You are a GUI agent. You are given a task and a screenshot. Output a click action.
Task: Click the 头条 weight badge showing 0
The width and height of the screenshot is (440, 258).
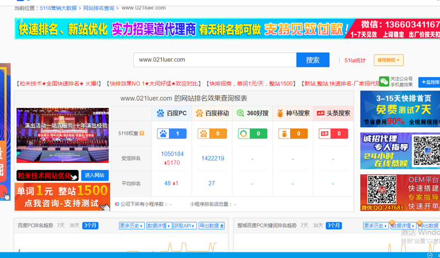[x=333, y=134]
